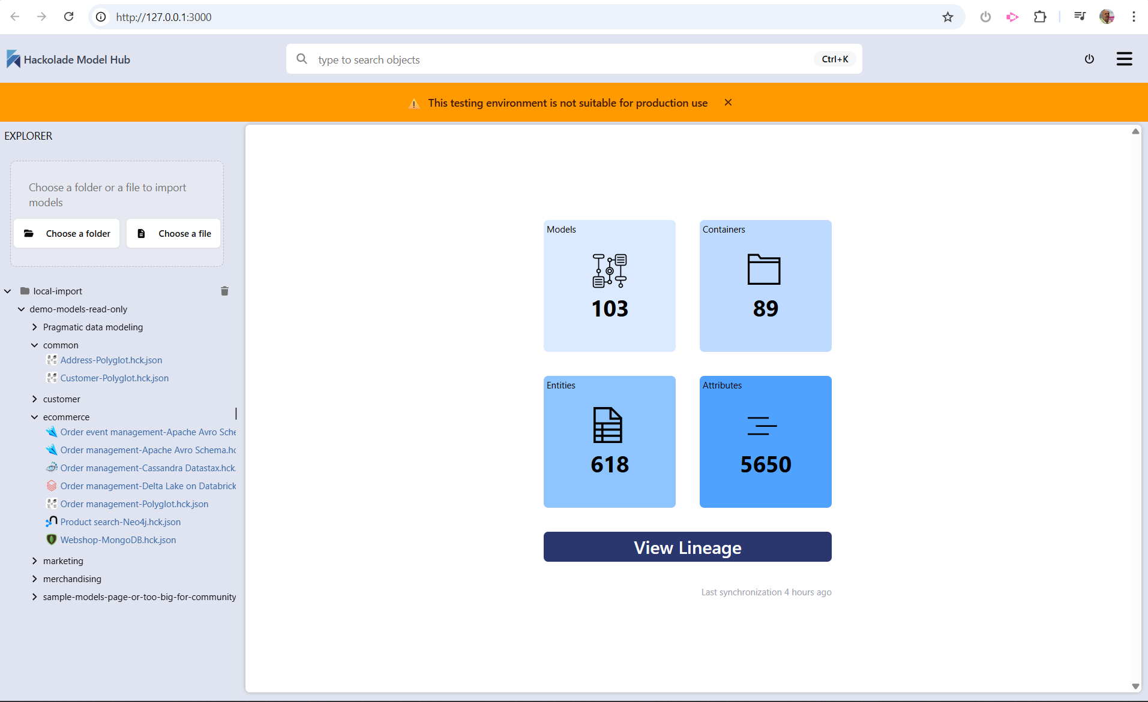Viewport: 1148px width, 702px height.
Task: Reload the browser page
Action: pos(69,17)
